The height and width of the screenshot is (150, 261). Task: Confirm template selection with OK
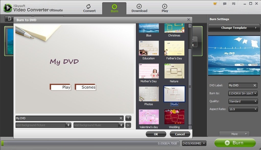(156, 134)
